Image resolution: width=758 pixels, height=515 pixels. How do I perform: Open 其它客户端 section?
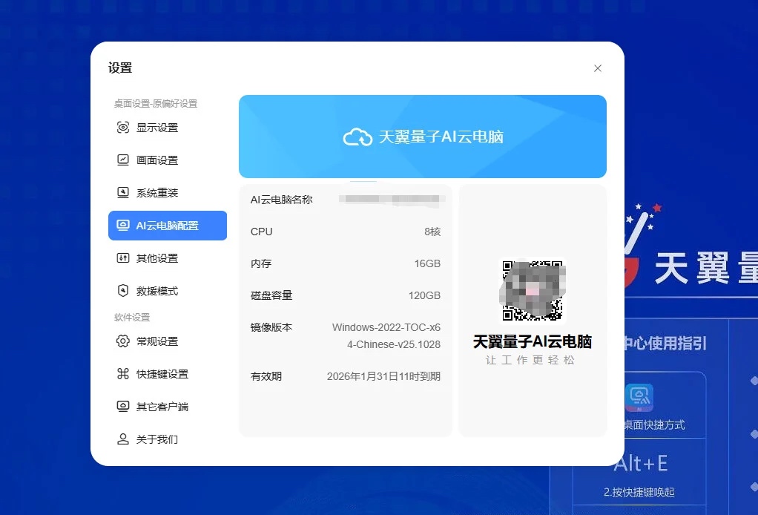168,407
